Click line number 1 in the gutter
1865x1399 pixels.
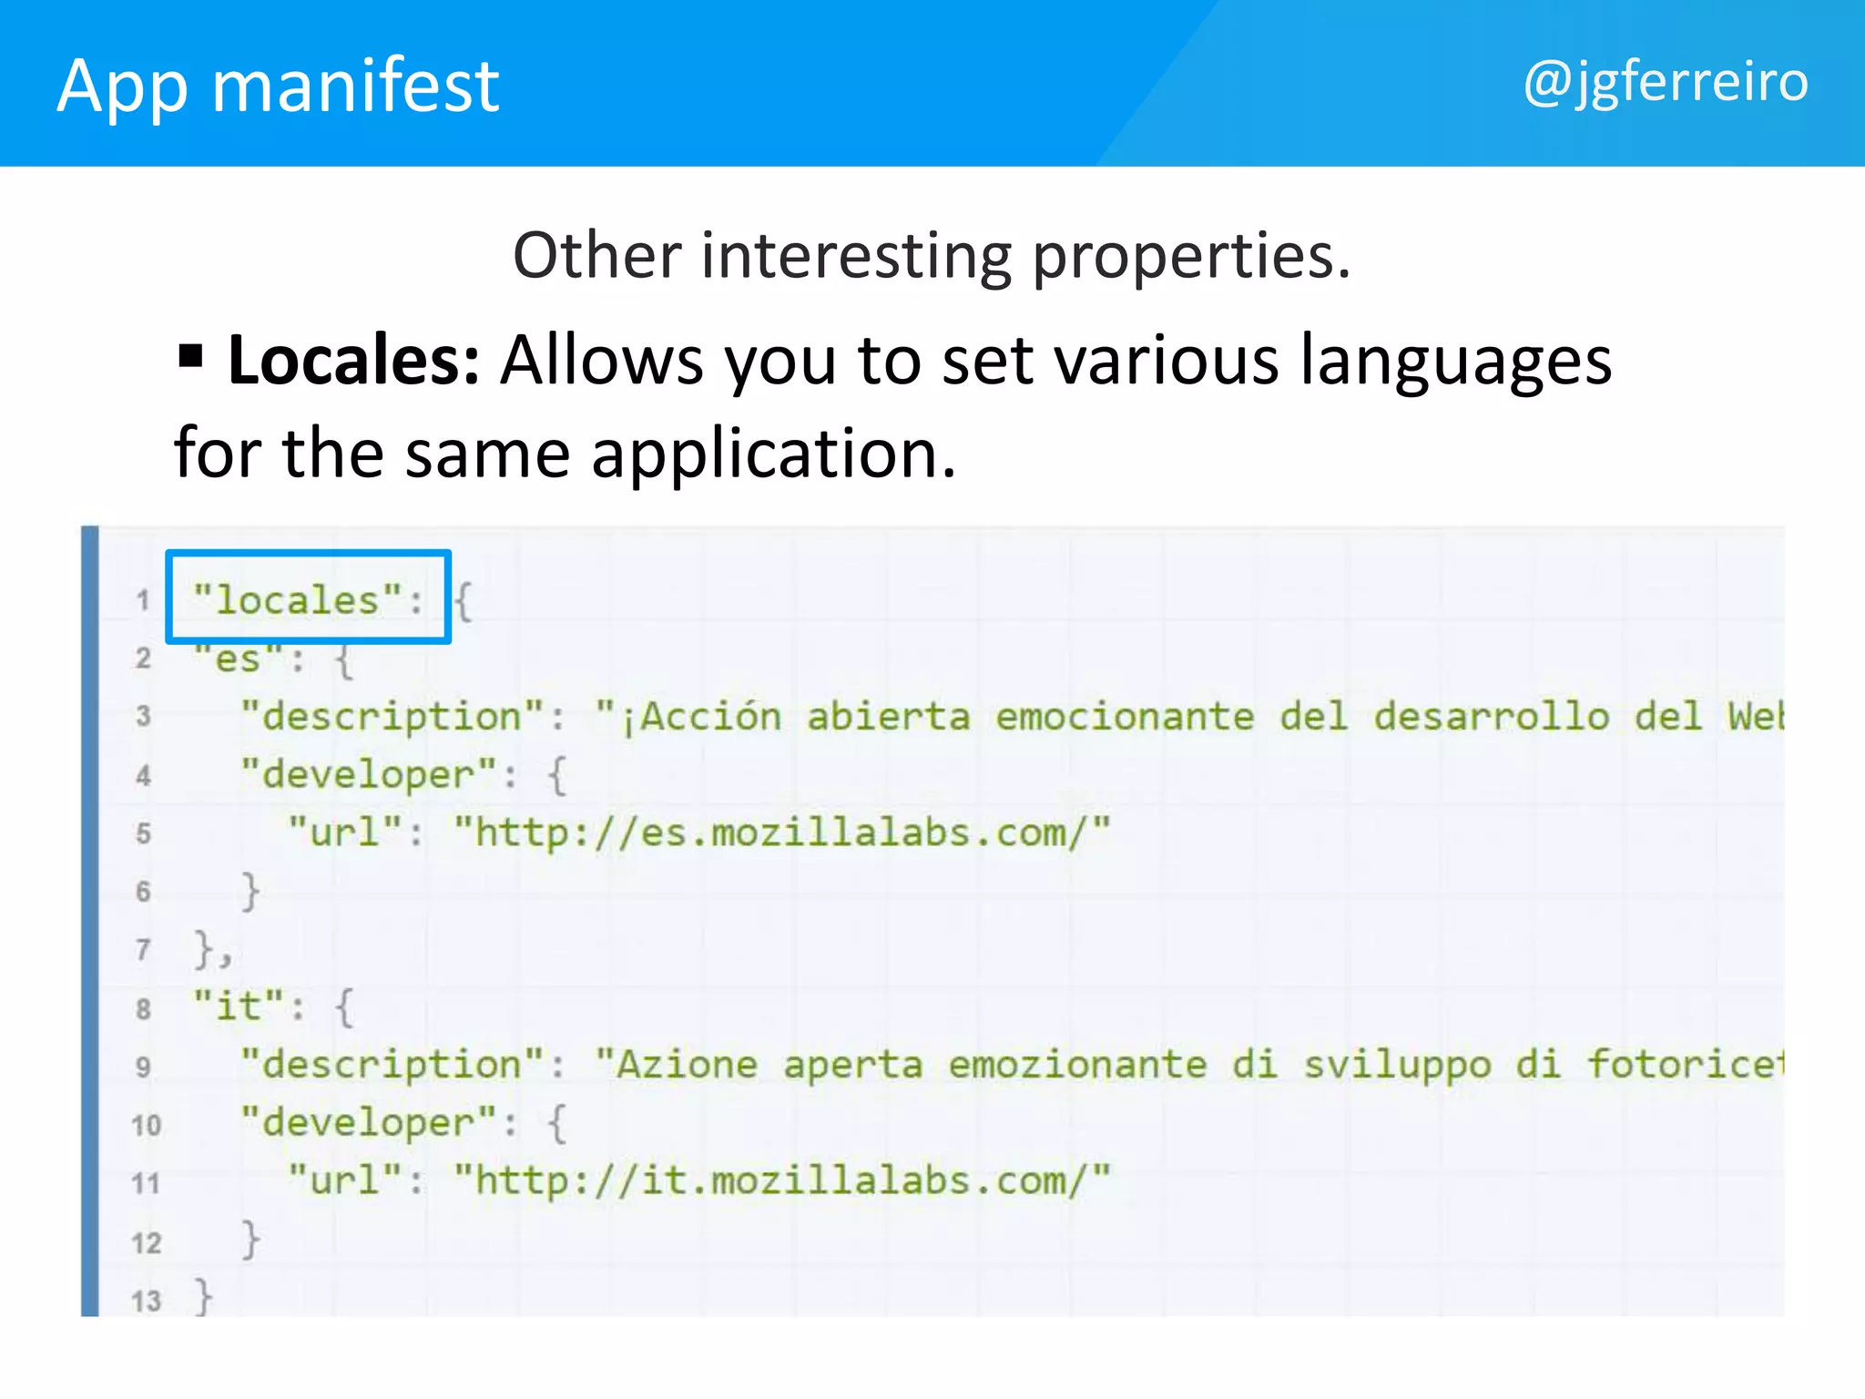pyautogui.click(x=143, y=601)
